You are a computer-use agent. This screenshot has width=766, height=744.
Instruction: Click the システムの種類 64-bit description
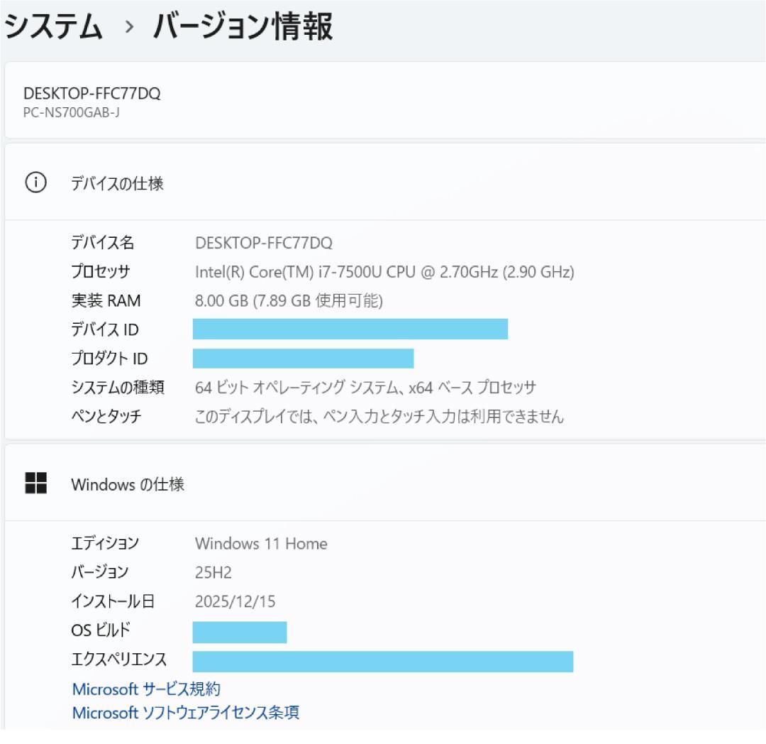click(365, 388)
